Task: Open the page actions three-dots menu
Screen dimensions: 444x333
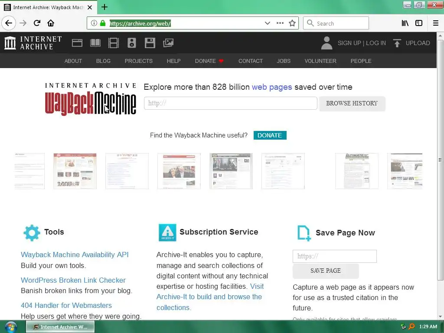Action: [x=280, y=23]
